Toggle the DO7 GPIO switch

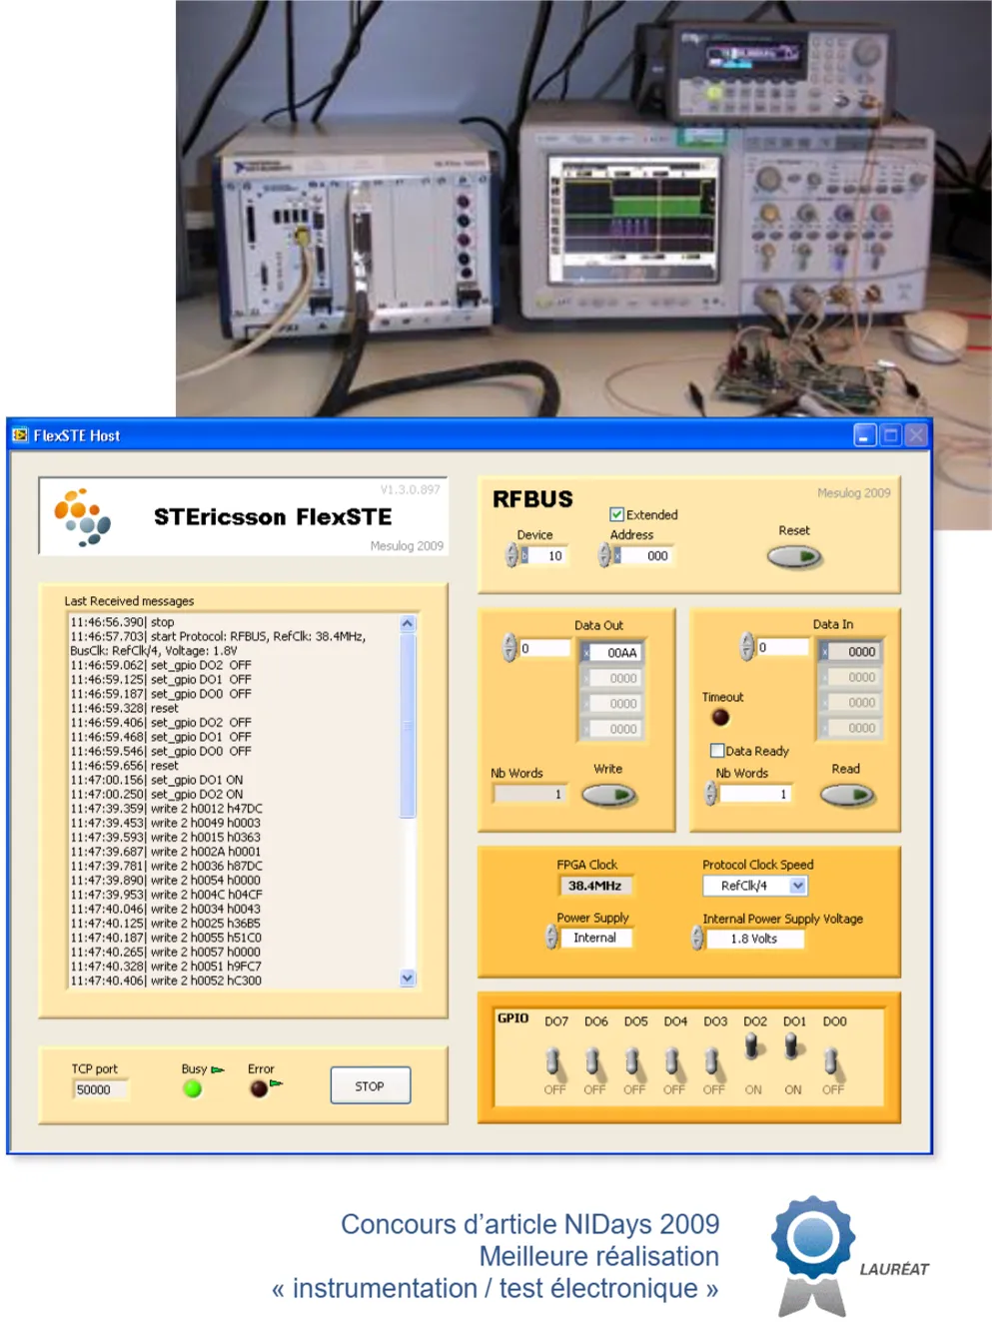pyautogui.click(x=554, y=1060)
